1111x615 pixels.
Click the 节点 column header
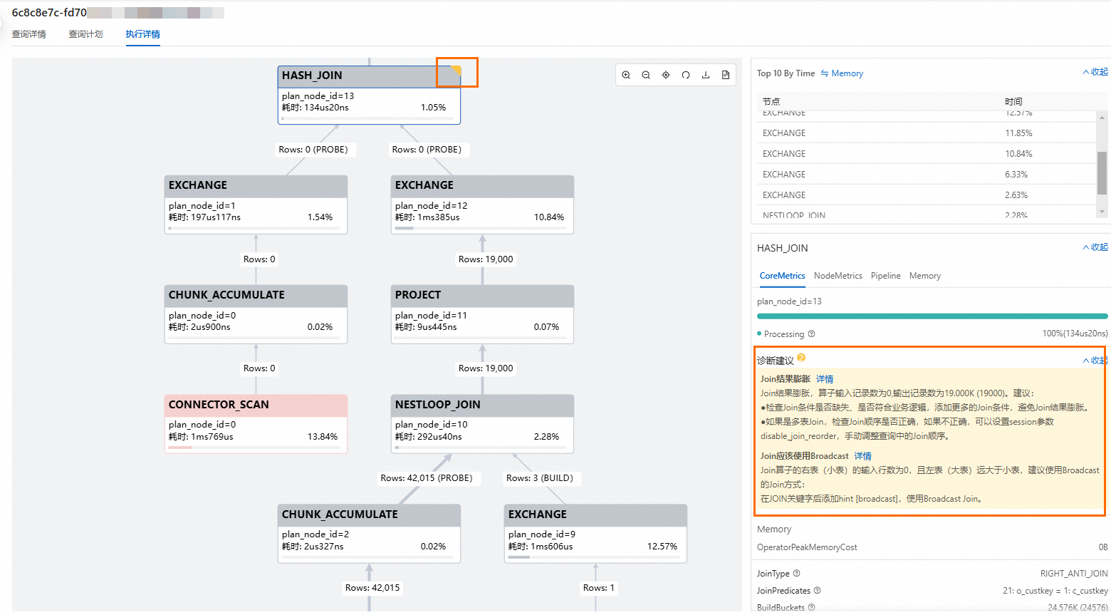coord(771,102)
